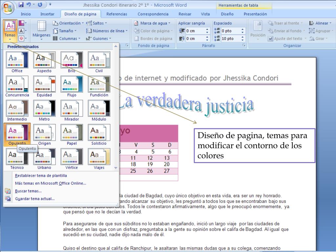Screen dimensions: 336x252
Task: Open theme colors button
Action: click(23, 23)
